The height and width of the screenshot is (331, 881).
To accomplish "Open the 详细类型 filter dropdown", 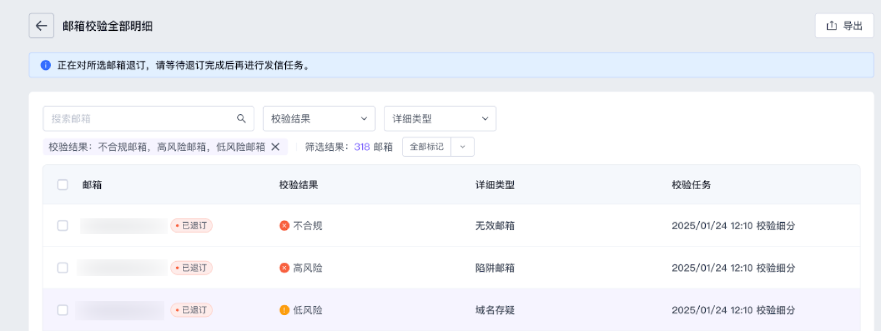I will (439, 119).
